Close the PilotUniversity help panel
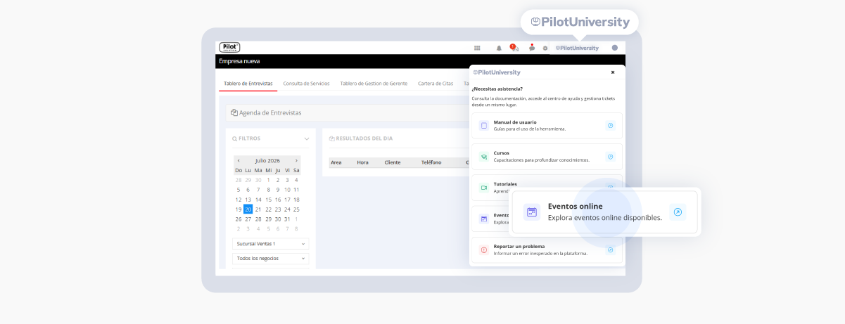The image size is (845, 324). 613,72
